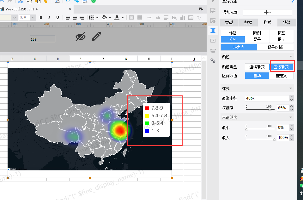The height and width of the screenshot is (200, 303).
Task: Click the 最小 opacity slider handle
Action: [246, 129]
